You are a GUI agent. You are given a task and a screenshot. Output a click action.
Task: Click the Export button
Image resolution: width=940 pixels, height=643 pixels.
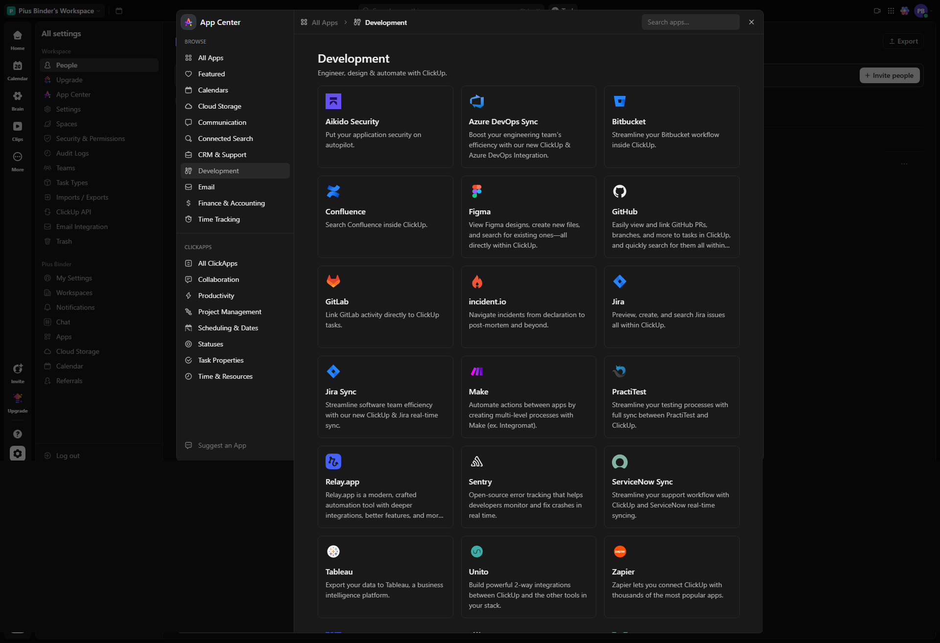[903, 41]
